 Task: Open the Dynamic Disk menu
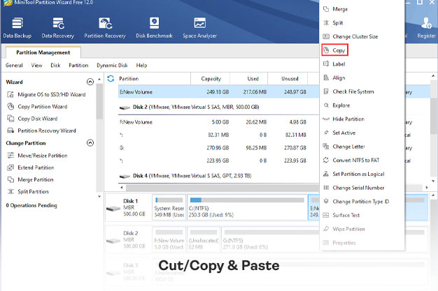112,65
